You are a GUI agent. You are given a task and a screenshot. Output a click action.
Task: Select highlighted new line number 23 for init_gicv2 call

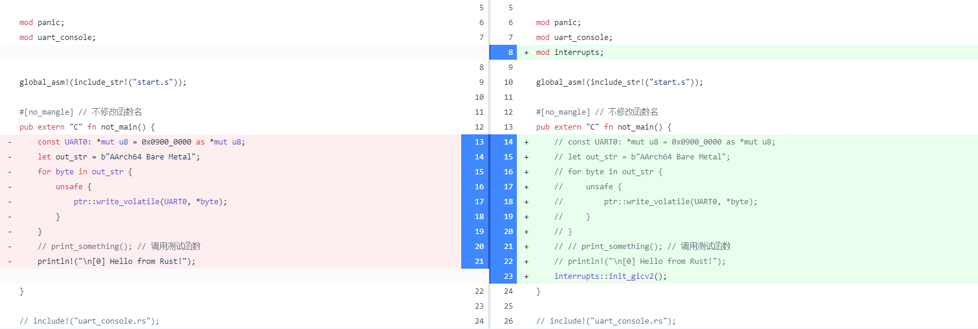(508, 276)
